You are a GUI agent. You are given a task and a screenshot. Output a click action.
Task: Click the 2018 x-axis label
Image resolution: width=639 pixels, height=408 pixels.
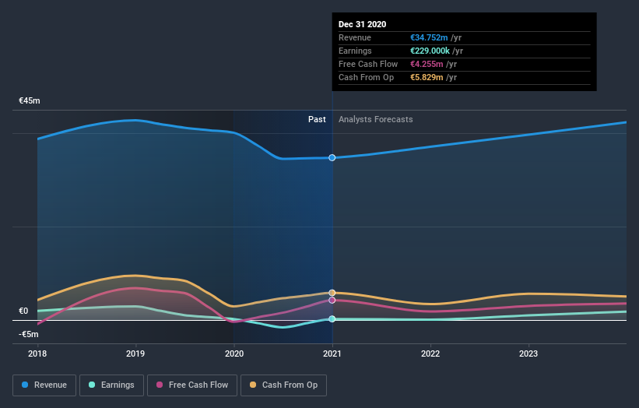click(x=37, y=353)
